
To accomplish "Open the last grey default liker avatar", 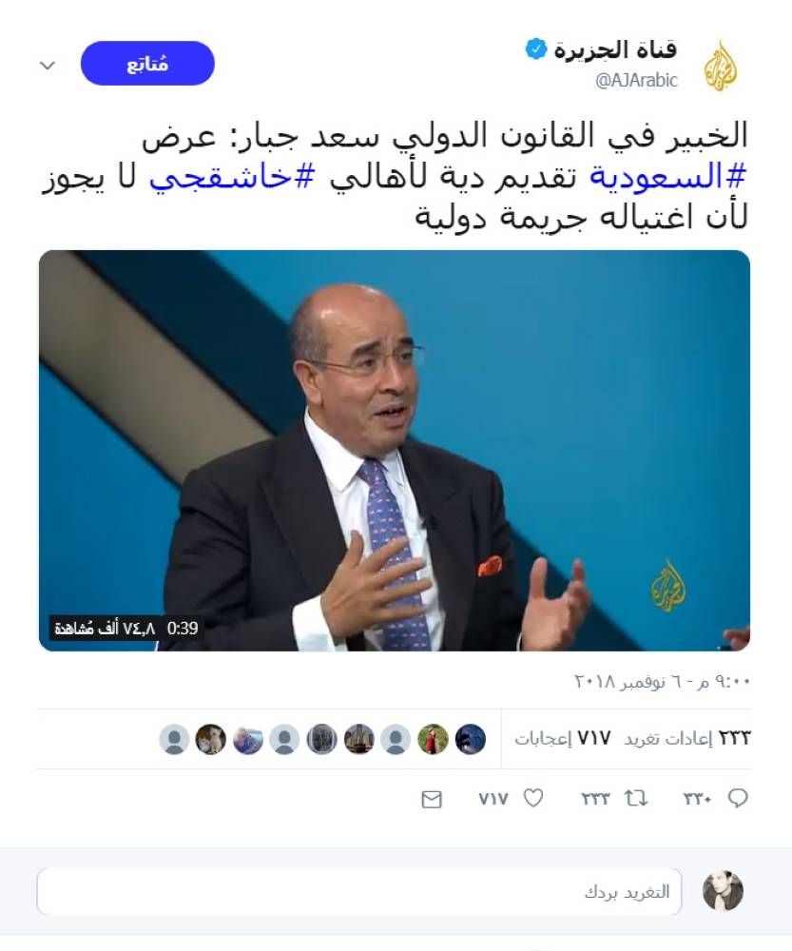I will (x=174, y=739).
